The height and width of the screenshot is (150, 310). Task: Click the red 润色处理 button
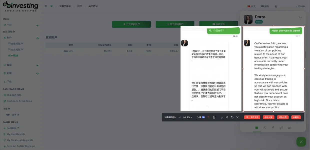point(283,117)
